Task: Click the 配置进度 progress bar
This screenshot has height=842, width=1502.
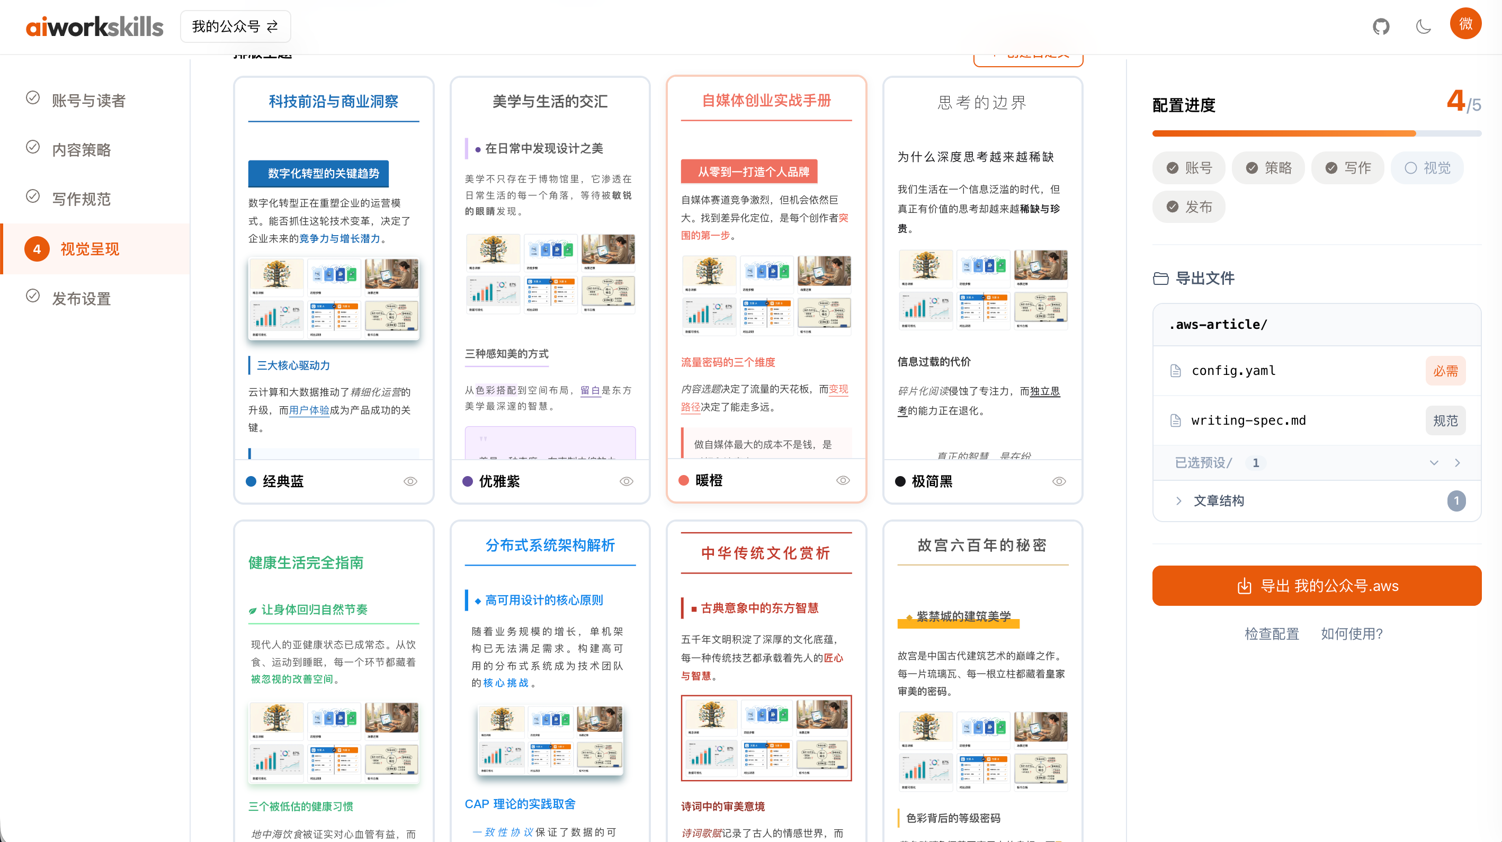Action: click(1317, 133)
